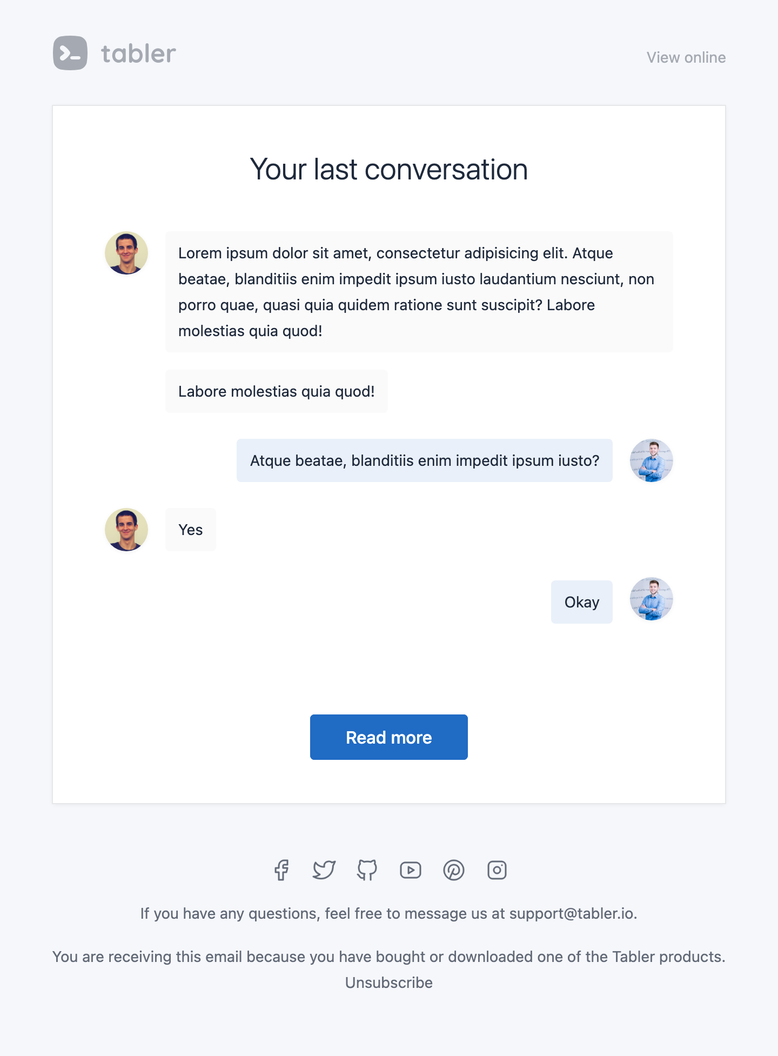Image resolution: width=778 pixels, height=1056 pixels.
Task: Click the Unsubscribe link
Action: (x=389, y=983)
